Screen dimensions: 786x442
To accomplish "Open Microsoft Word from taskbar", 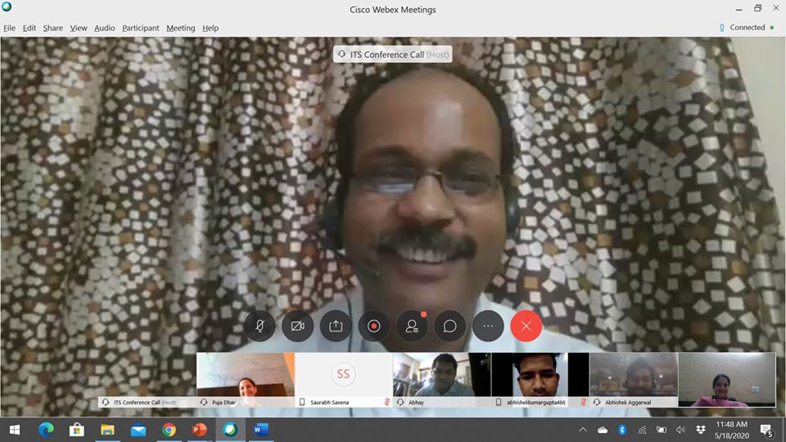I will point(260,430).
